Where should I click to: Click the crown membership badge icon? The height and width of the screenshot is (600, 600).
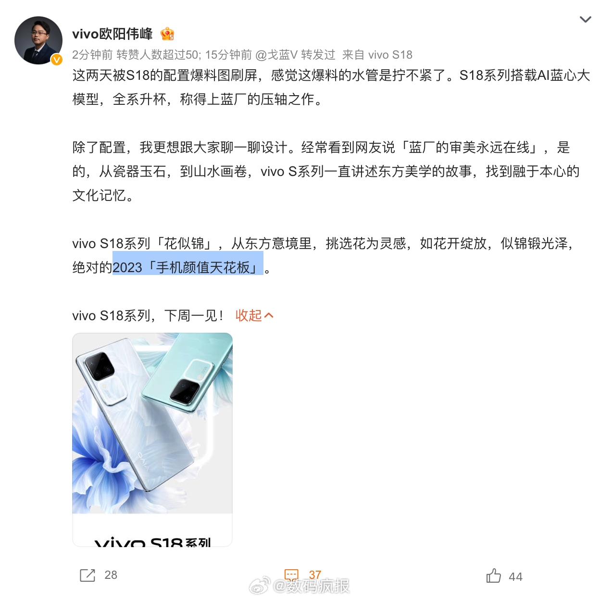coord(167,34)
